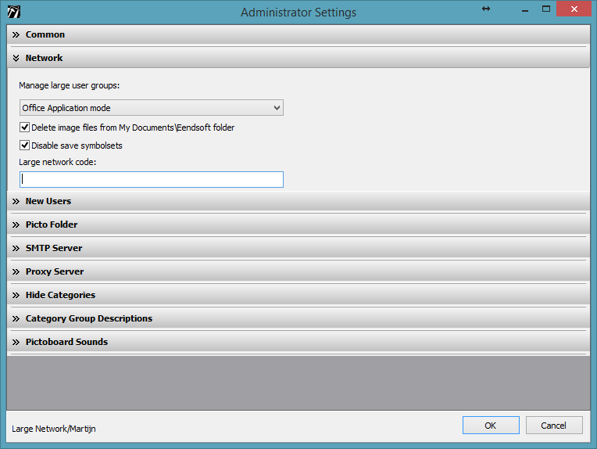The image size is (597, 449).
Task: Click the chevron icon beside Network
Action: pos(16,58)
